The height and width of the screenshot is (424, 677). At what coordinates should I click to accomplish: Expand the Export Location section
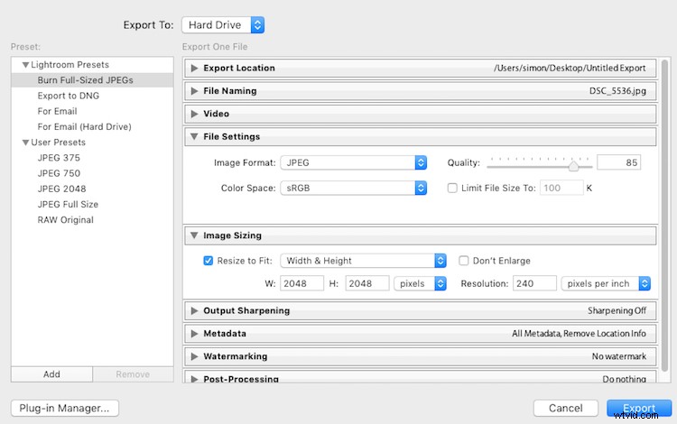pyautogui.click(x=194, y=68)
